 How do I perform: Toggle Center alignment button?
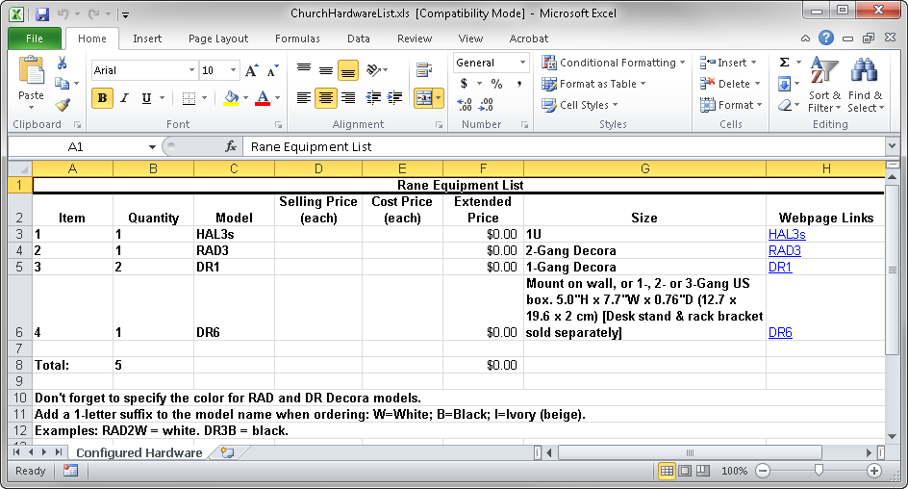pos(326,98)
